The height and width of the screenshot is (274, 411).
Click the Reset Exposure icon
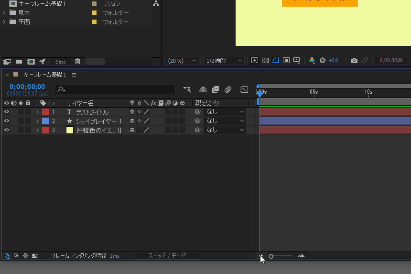coord(323,61)
